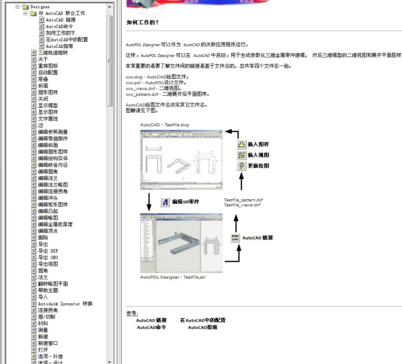Open the 编辑斜面 help topic
The image size is (402, 364).
pos(48,145)
